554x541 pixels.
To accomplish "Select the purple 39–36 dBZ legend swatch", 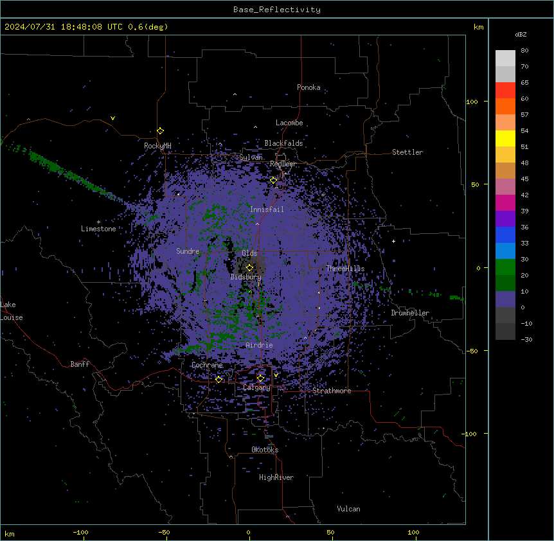I will click(x=505, y=219).
